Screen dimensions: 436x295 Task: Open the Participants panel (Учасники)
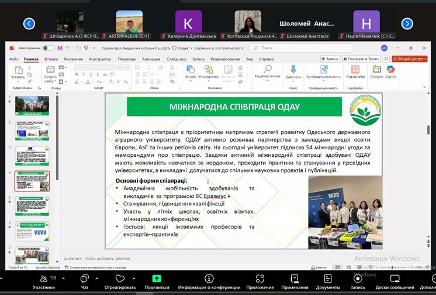pos(43,279)
